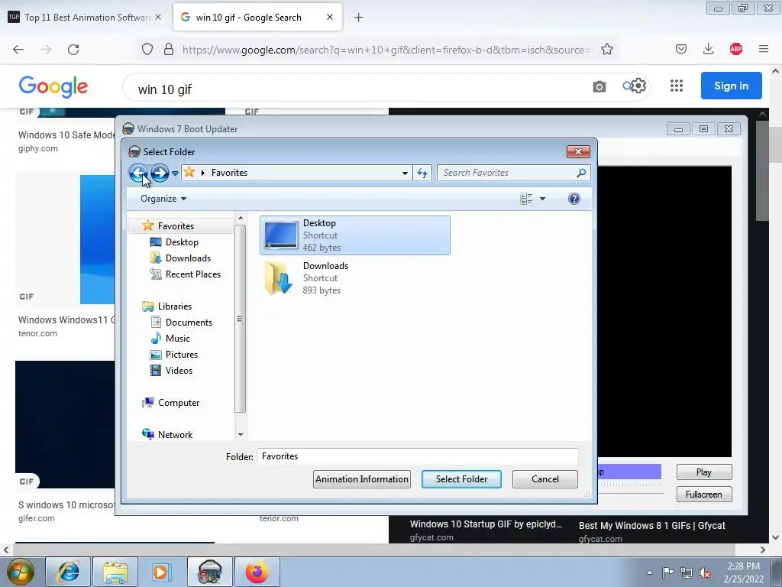This screenshot has width=782, height=587.
Task: Select Favorites in the navigation tree
Action: click(x=175, y=226)
